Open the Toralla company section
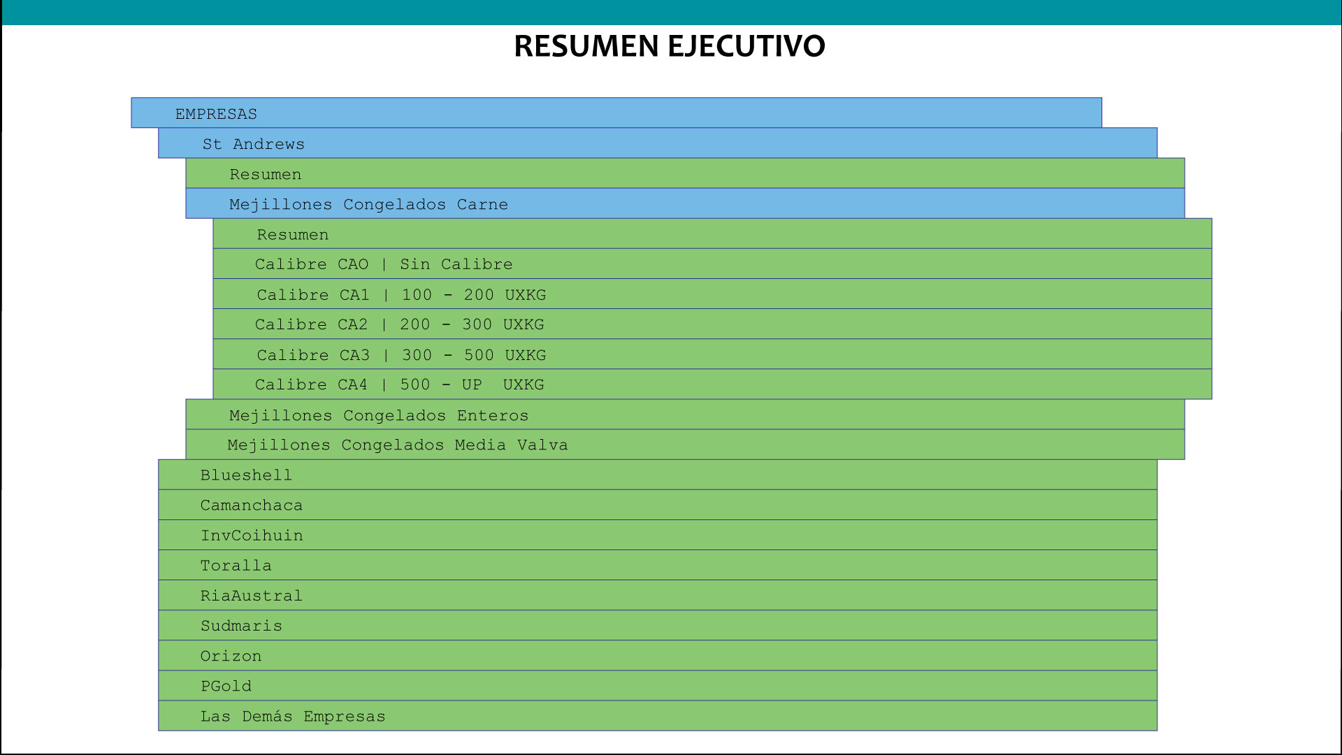 pyautogui.click(x=236, y=565)
